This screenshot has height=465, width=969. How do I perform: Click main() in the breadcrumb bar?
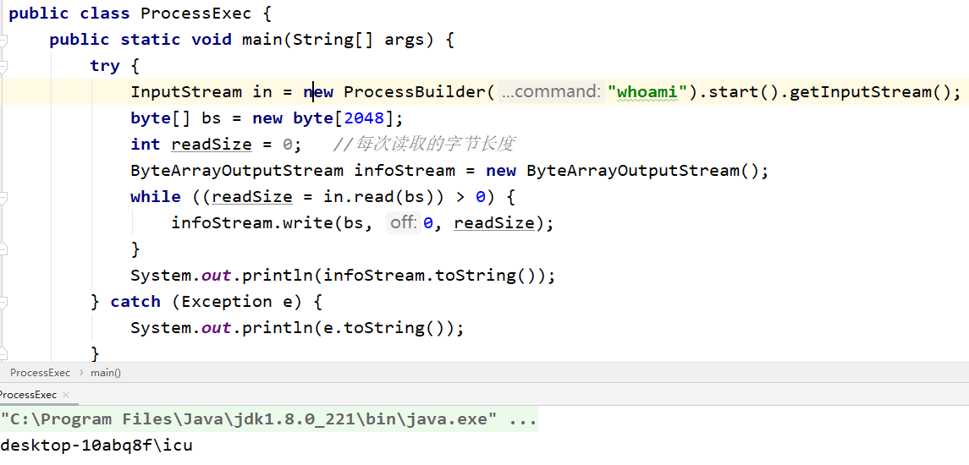point(106,372)
